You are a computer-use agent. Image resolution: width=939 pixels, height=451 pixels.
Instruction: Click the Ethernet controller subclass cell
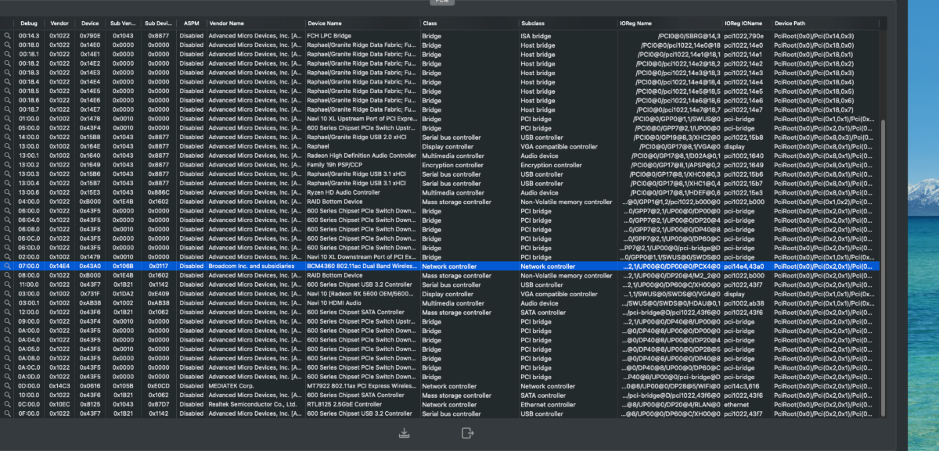pyautogui.click(x=549, y=405)
